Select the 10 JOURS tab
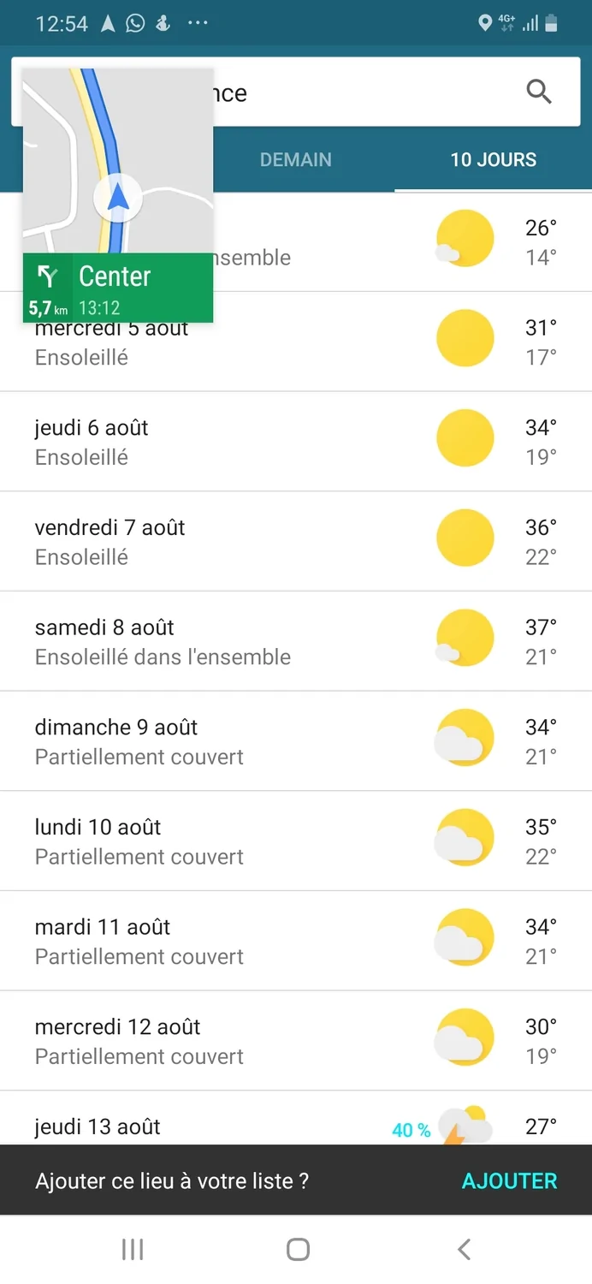592x1284 pixels. 493,160
